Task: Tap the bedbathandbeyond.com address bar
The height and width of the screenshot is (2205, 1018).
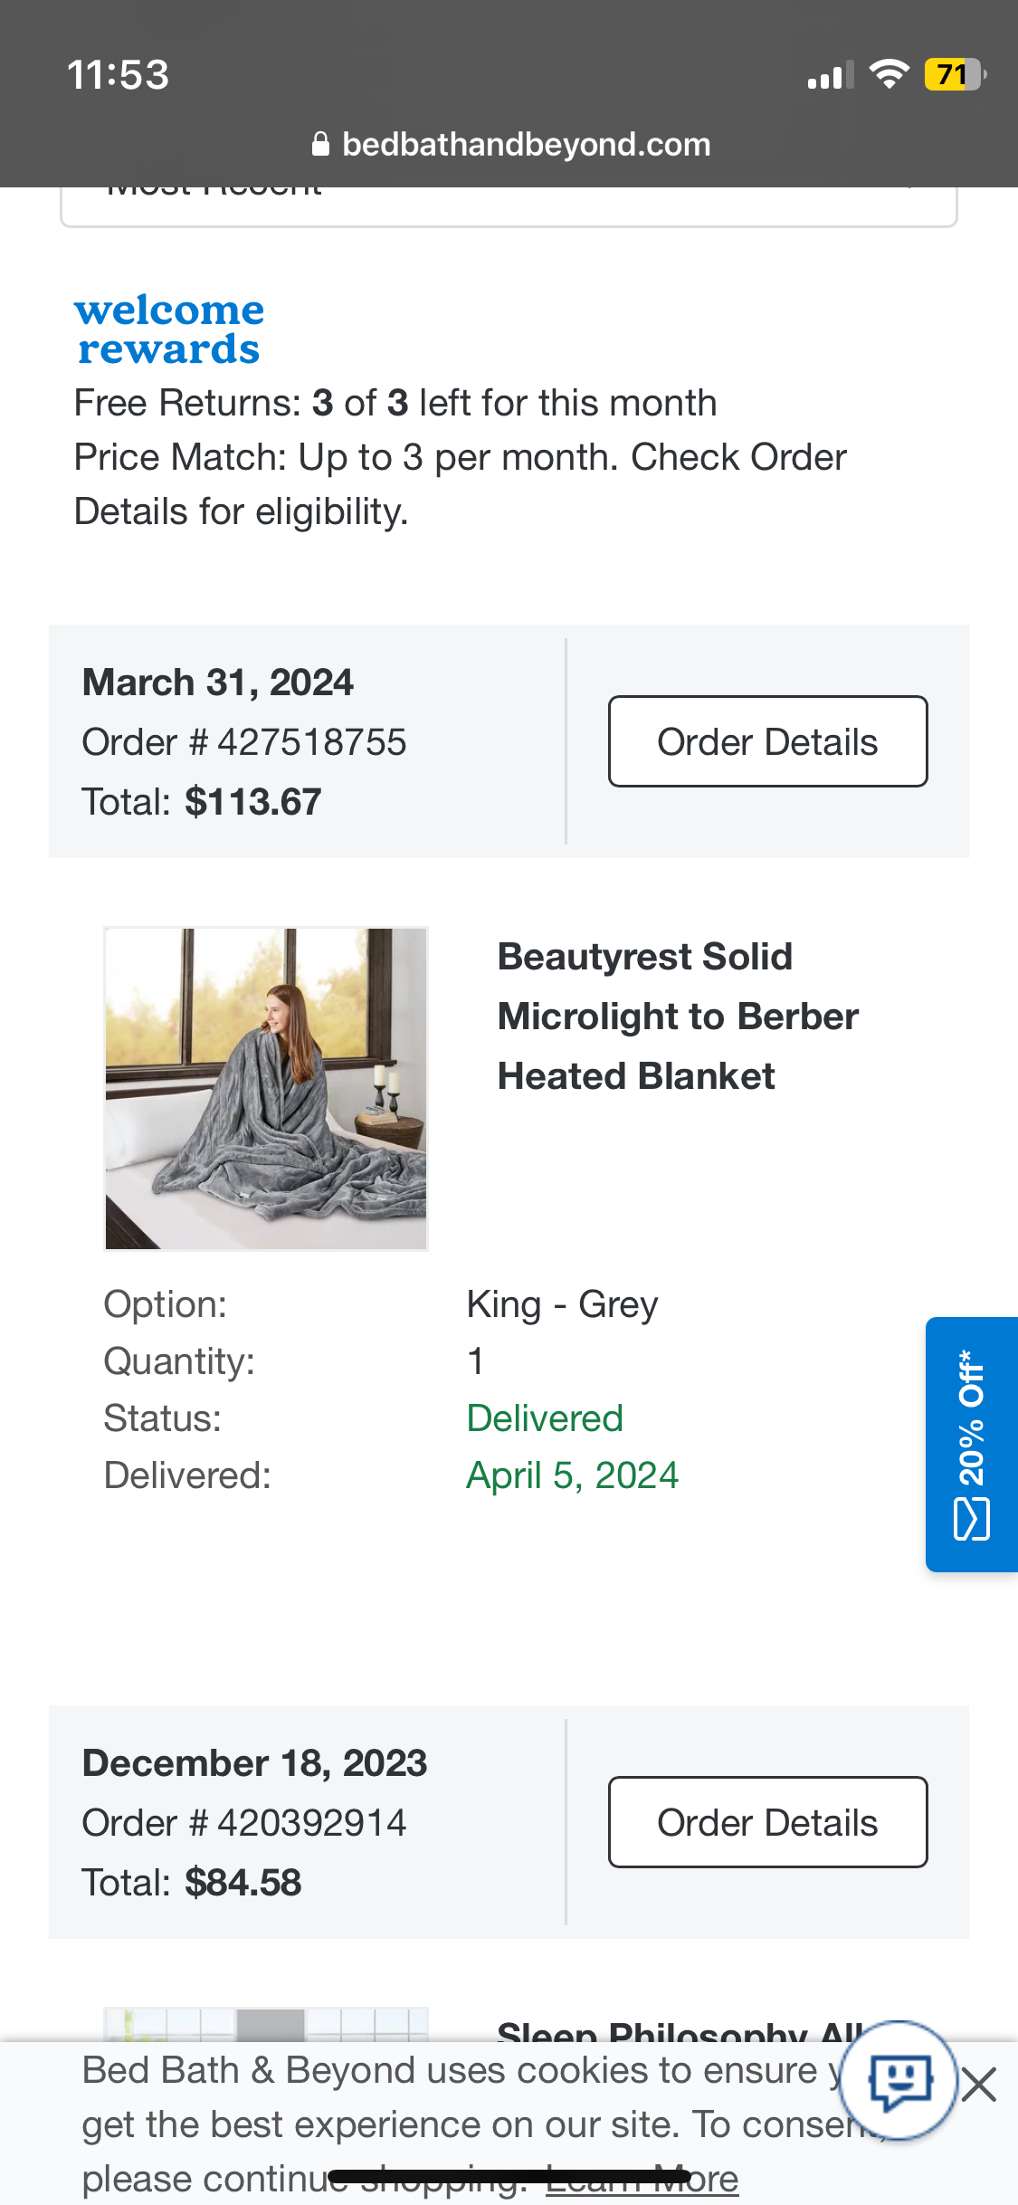Action: point(510,144)
